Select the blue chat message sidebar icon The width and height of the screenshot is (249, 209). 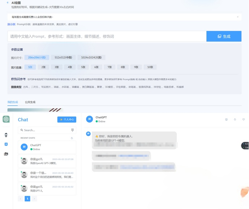tap(6, 144)
